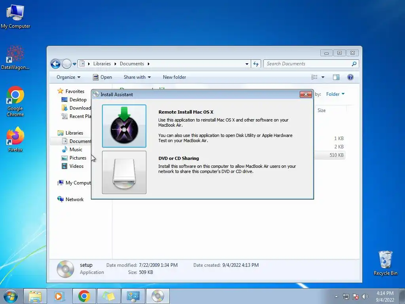This screenshot has width=405, height=304.
Task: Open the Share with dropdown
Action: click(x=137, y=77)
